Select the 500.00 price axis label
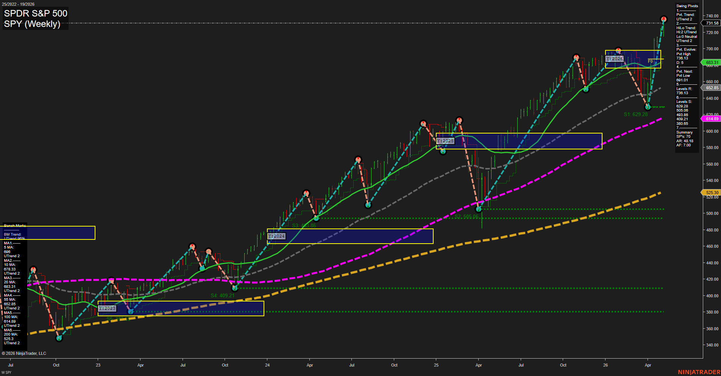This screenshot has width=721, height=376. (712, 213)
